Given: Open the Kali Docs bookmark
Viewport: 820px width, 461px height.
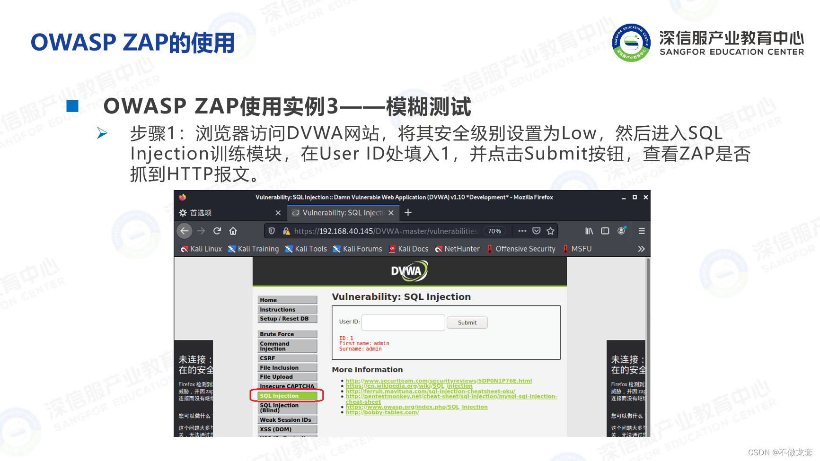Looking at the screenshot, I should [x=408, y=249].
